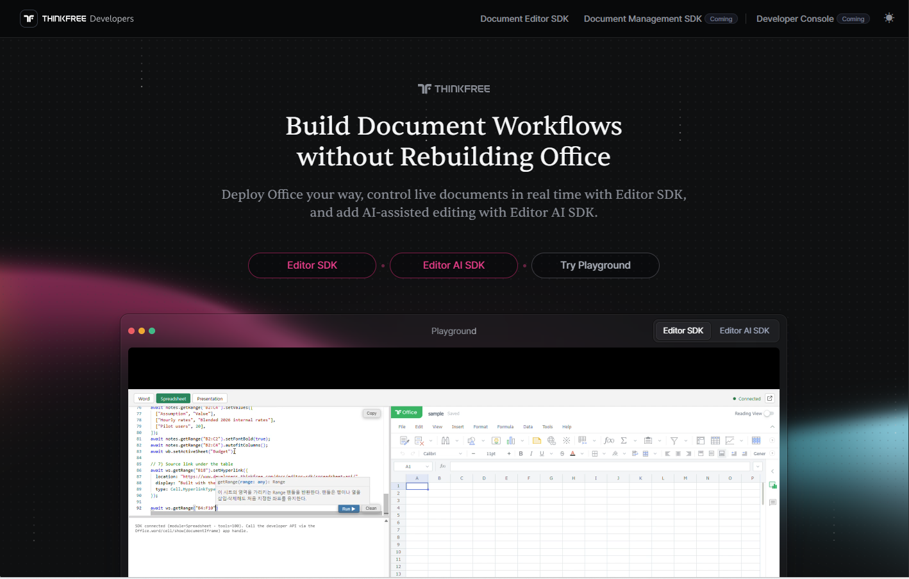Insert a chart using the bar chart icon
Screen dimensions: 909x579
tap(511, 441)
